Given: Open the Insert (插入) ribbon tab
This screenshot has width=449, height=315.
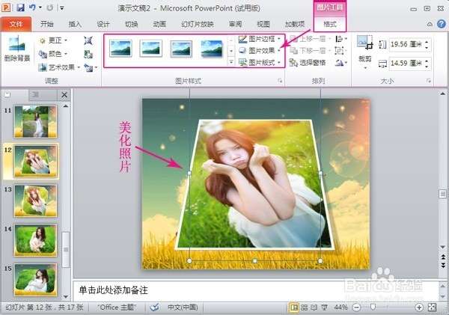Looking at the screenshot, I should point(75,23).
